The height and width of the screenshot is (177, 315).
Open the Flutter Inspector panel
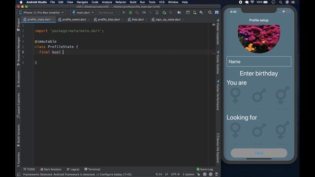[x=218, y=32]
